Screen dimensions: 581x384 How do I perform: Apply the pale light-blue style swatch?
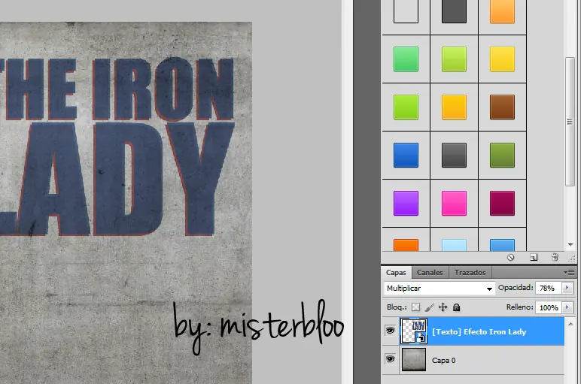point(454,245)
